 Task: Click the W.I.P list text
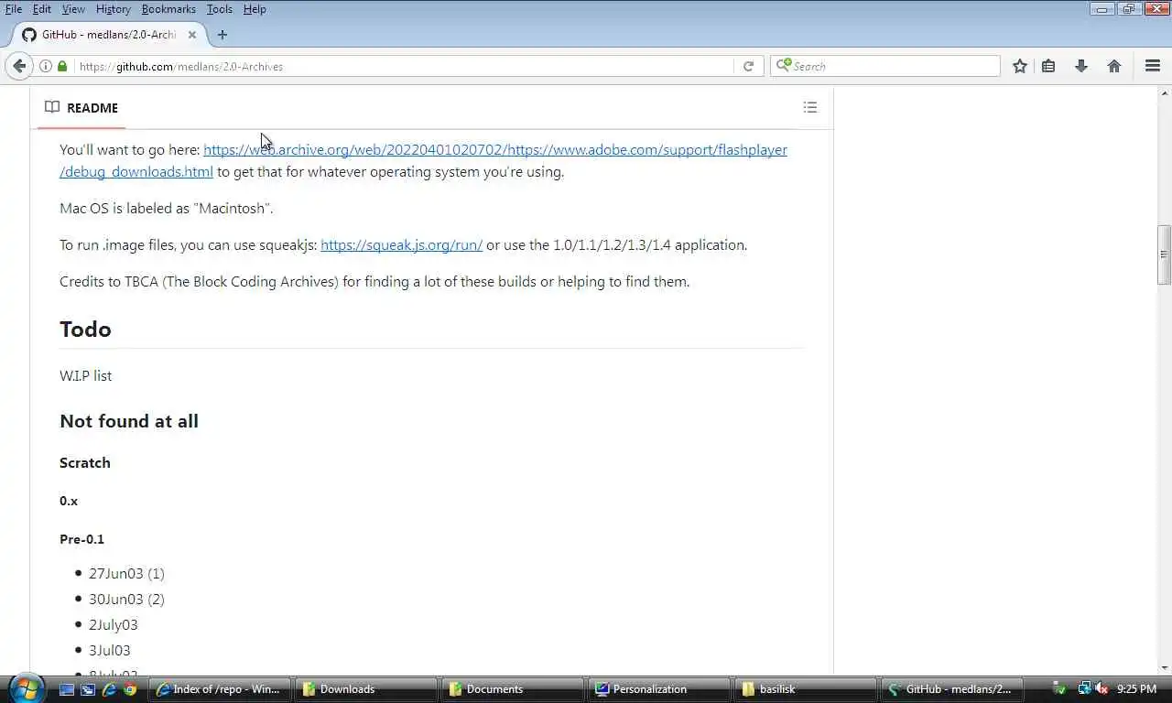click(x=86, y=376)
